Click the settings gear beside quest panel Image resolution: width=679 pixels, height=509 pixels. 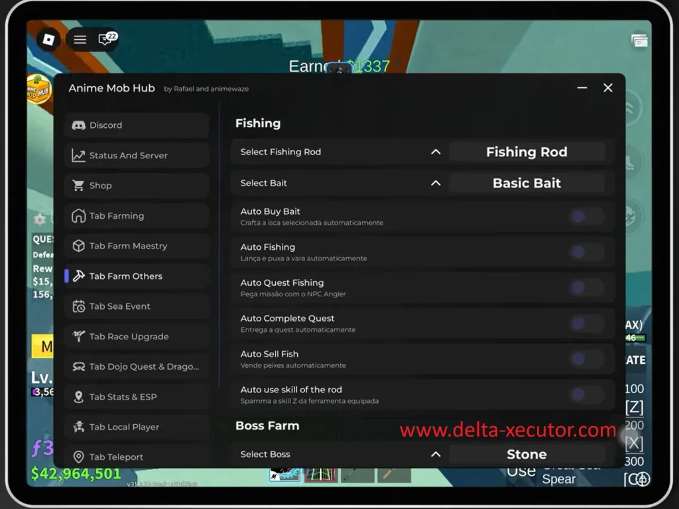pos(39,219)
